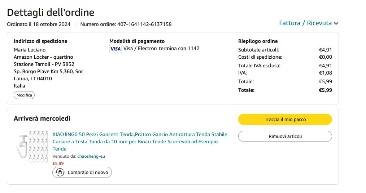Click the circular buy-again icon
Image resolution: width=366 pixels, height=193 pixels.
point(60,172)
